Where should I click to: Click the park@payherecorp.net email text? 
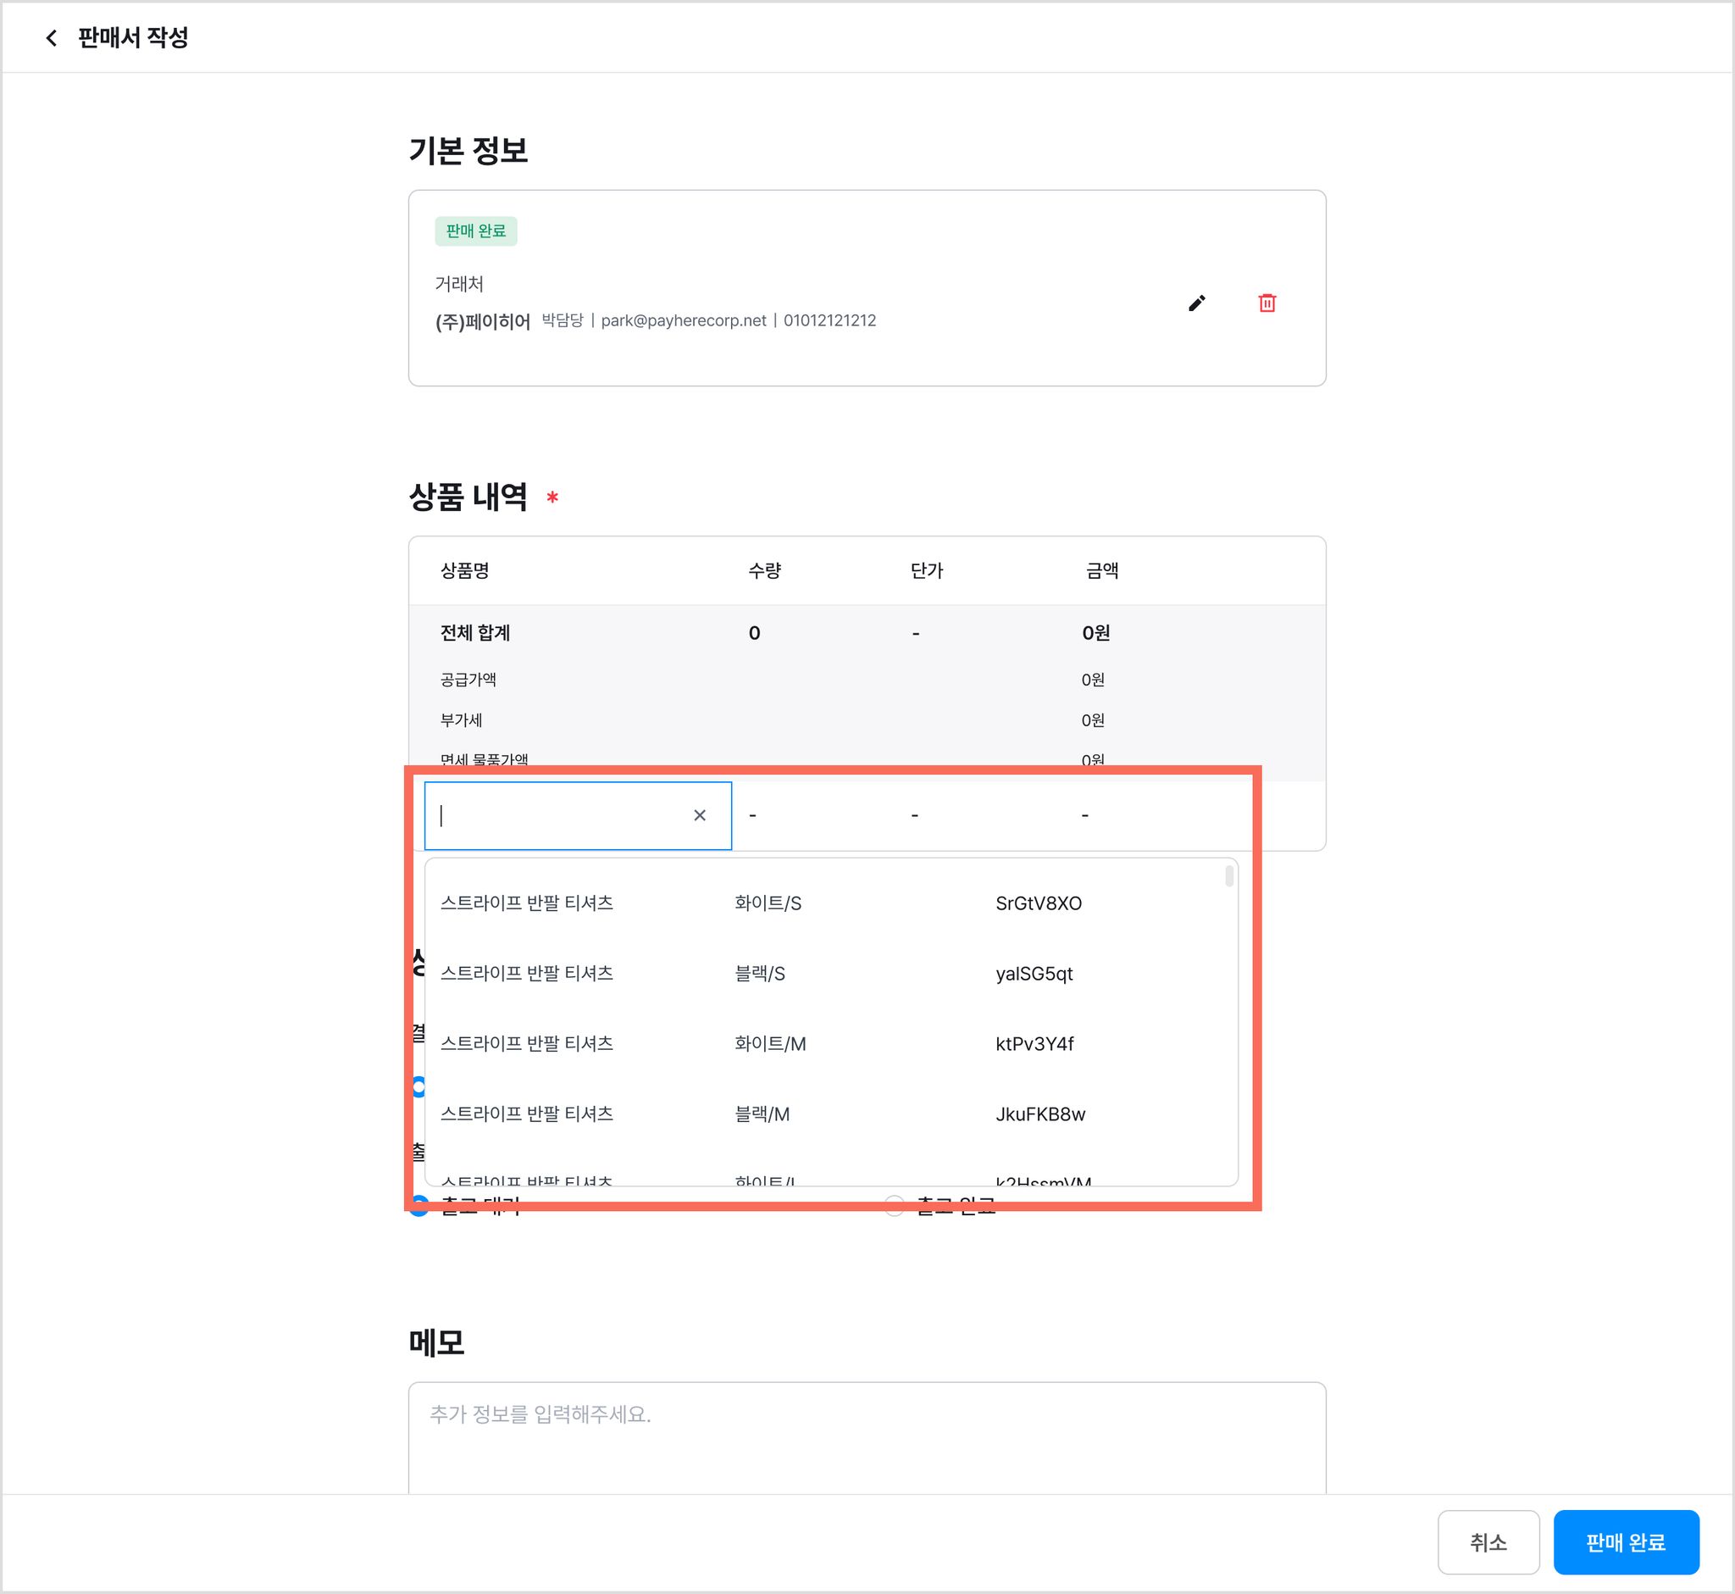pos(683,320)
